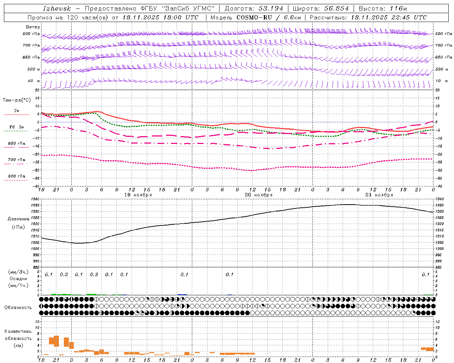The width and height of the screenshot is (454, 363).
Task: Click the '2м' temperature legend label
Action: click(17, 111)
